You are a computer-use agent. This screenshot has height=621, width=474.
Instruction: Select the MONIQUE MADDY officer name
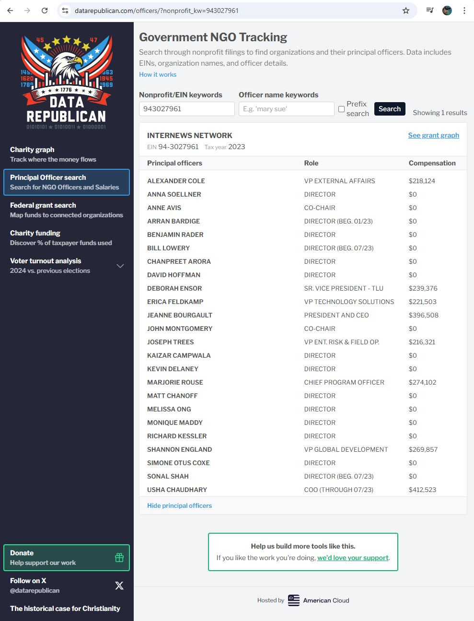(x=175, y=422)
